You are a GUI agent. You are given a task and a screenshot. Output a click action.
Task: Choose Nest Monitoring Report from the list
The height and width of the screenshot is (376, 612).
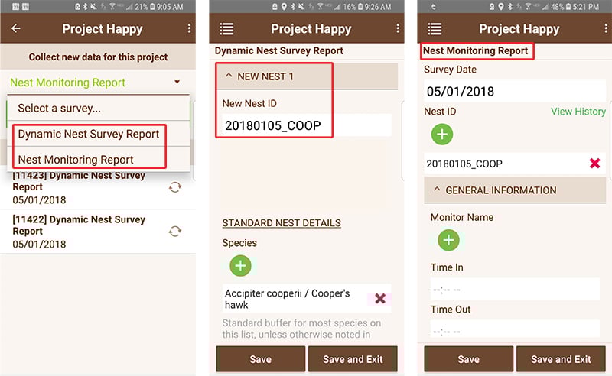[76, 160]
